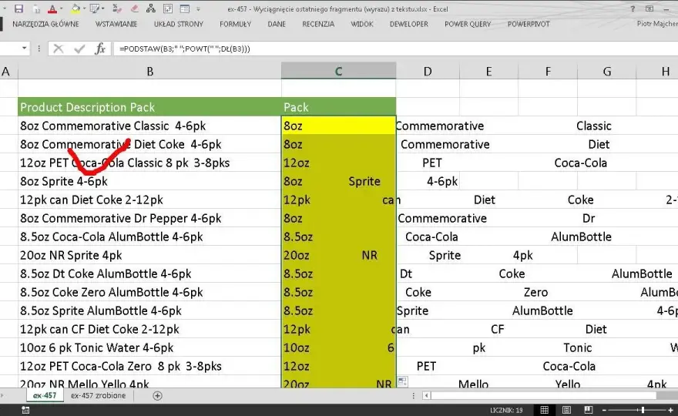
Task: Click the macro record icon in status bar
Action: coord(25,410)
